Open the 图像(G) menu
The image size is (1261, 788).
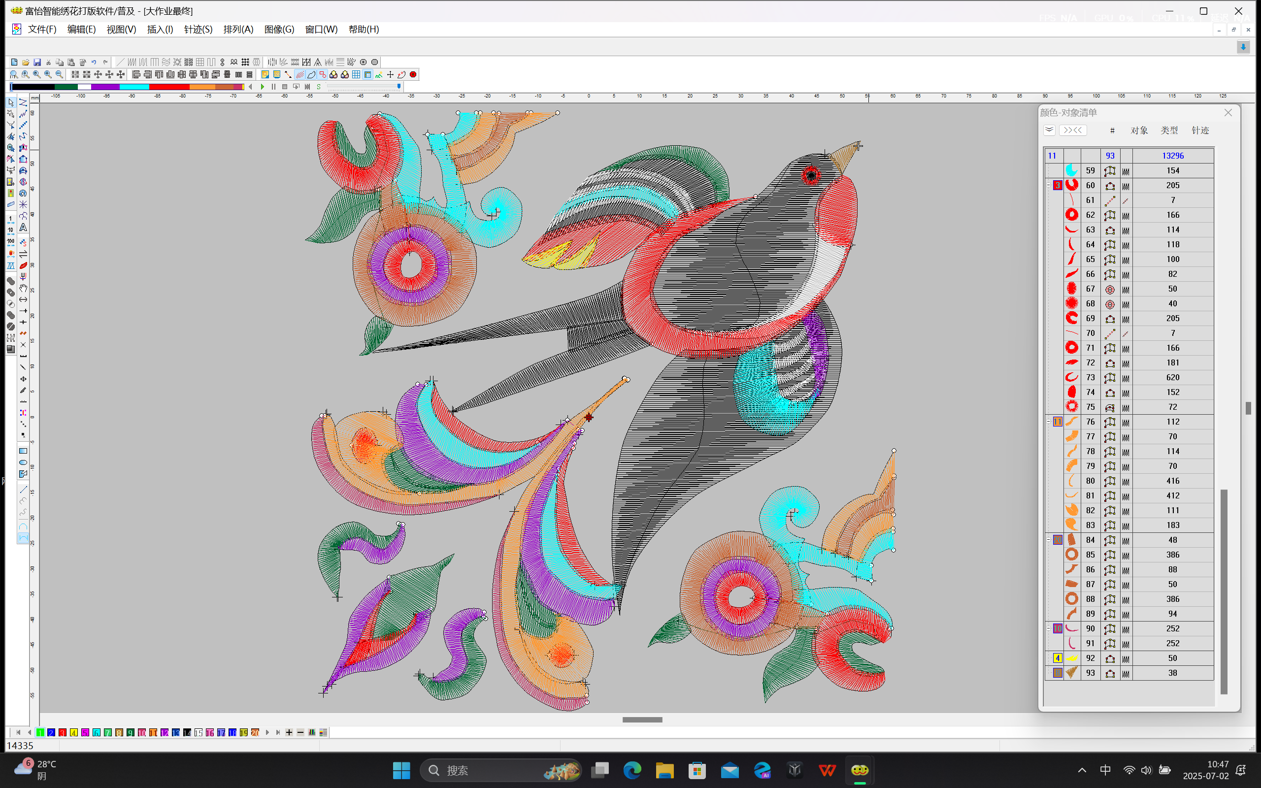279,29
